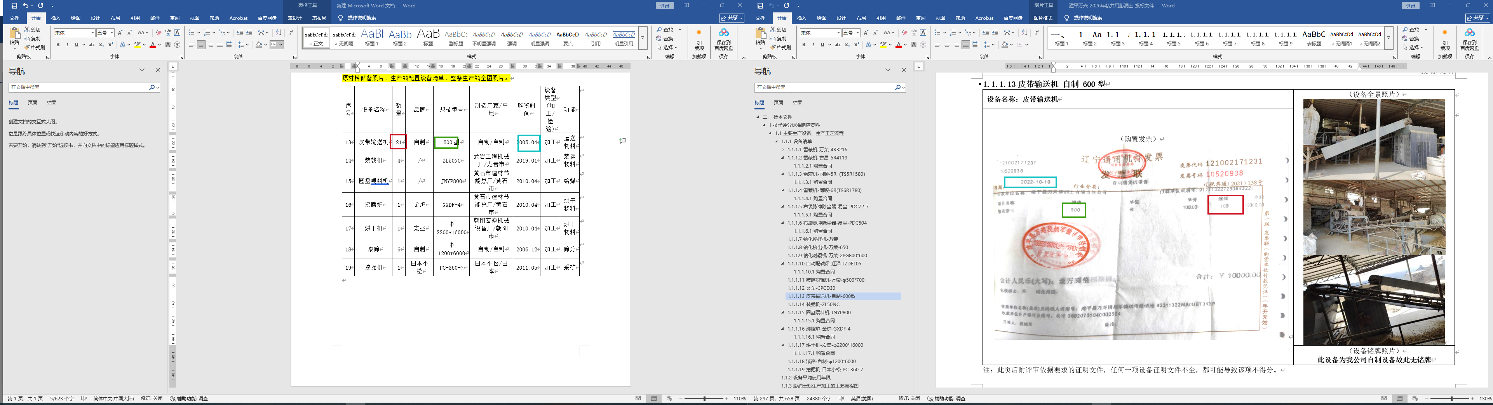Collapse 1.1.1.5 布袋脉冲除尘器 outline node
The height and width of the screenshot is (405, 1493).
point(783,206)
